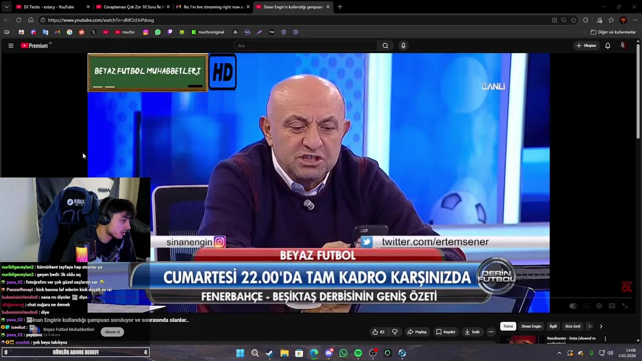Viewport: 642px width, 361px height.
Task: Open the X bookmark in favorites bar
Action: click(93, 32)
